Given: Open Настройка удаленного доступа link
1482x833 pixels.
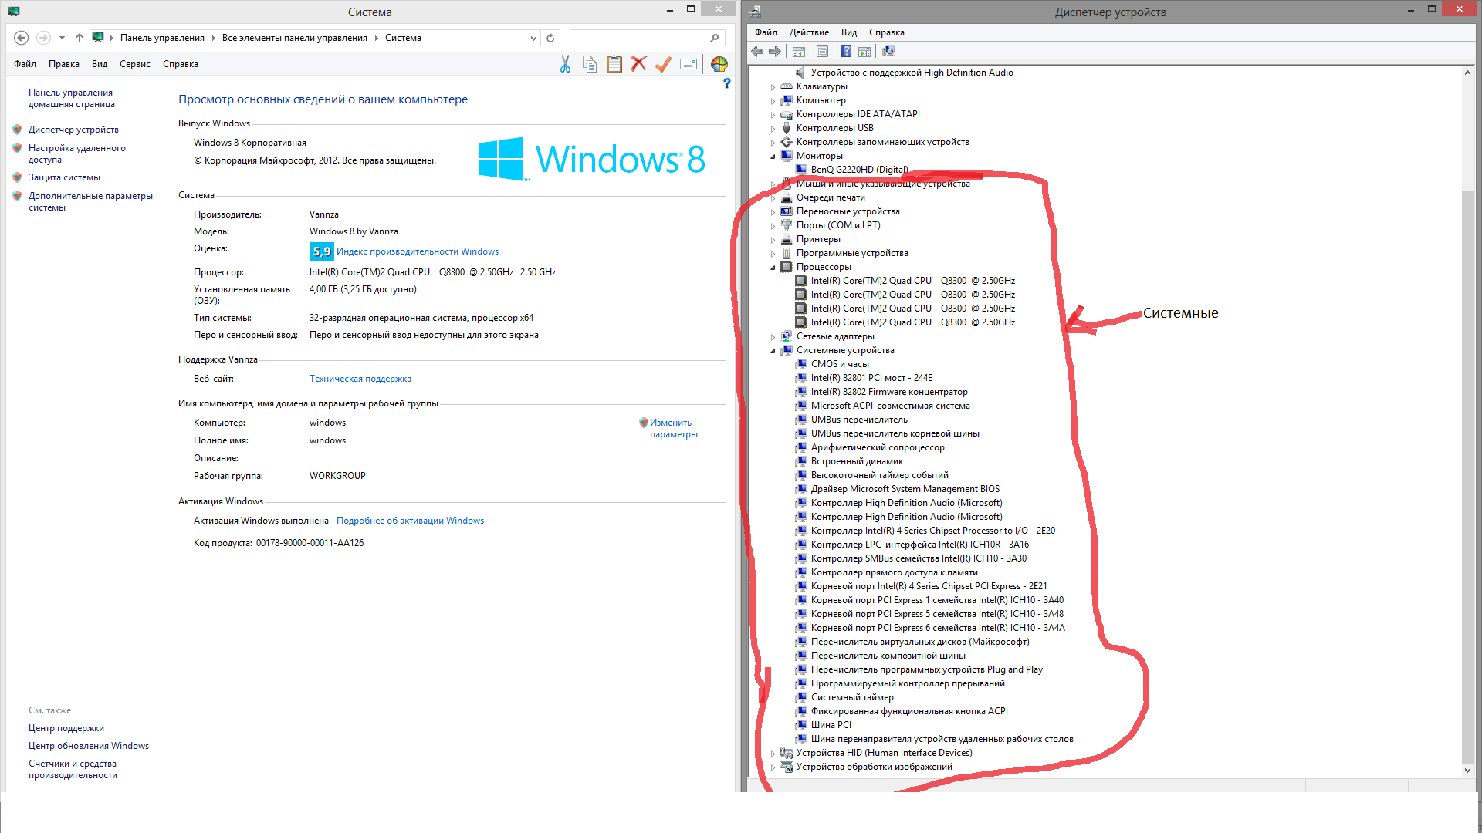Looking at the screenshot, I should pyautogui.click(x=77, y=153).
